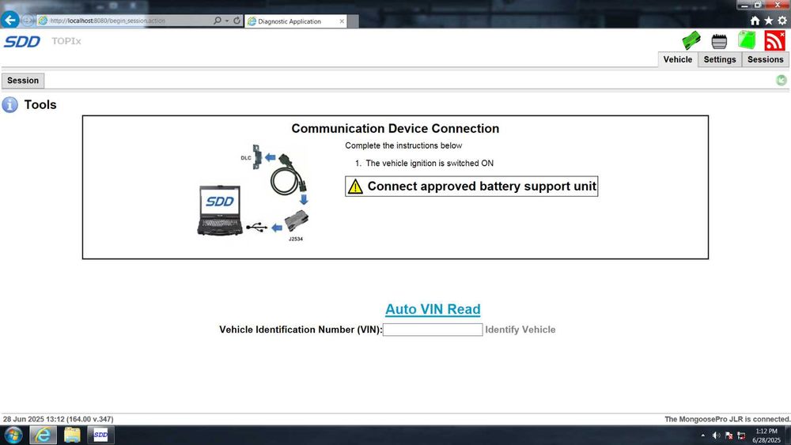Click the address bar search magnifier
Image resolution: width=791 pixels, height=445 pixels.
click(218, 21)
